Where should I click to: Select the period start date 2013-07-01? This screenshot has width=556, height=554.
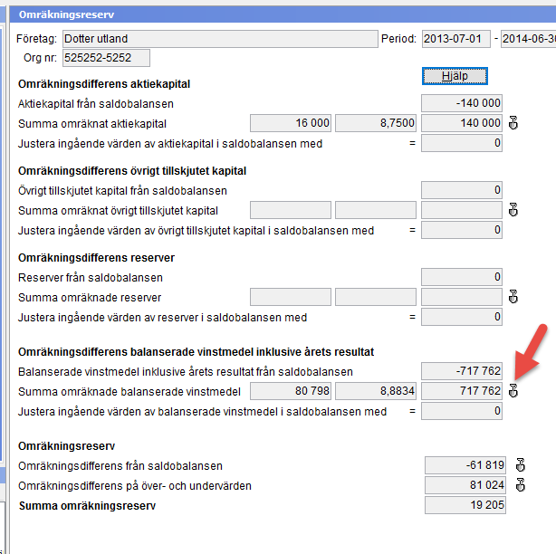456,39
